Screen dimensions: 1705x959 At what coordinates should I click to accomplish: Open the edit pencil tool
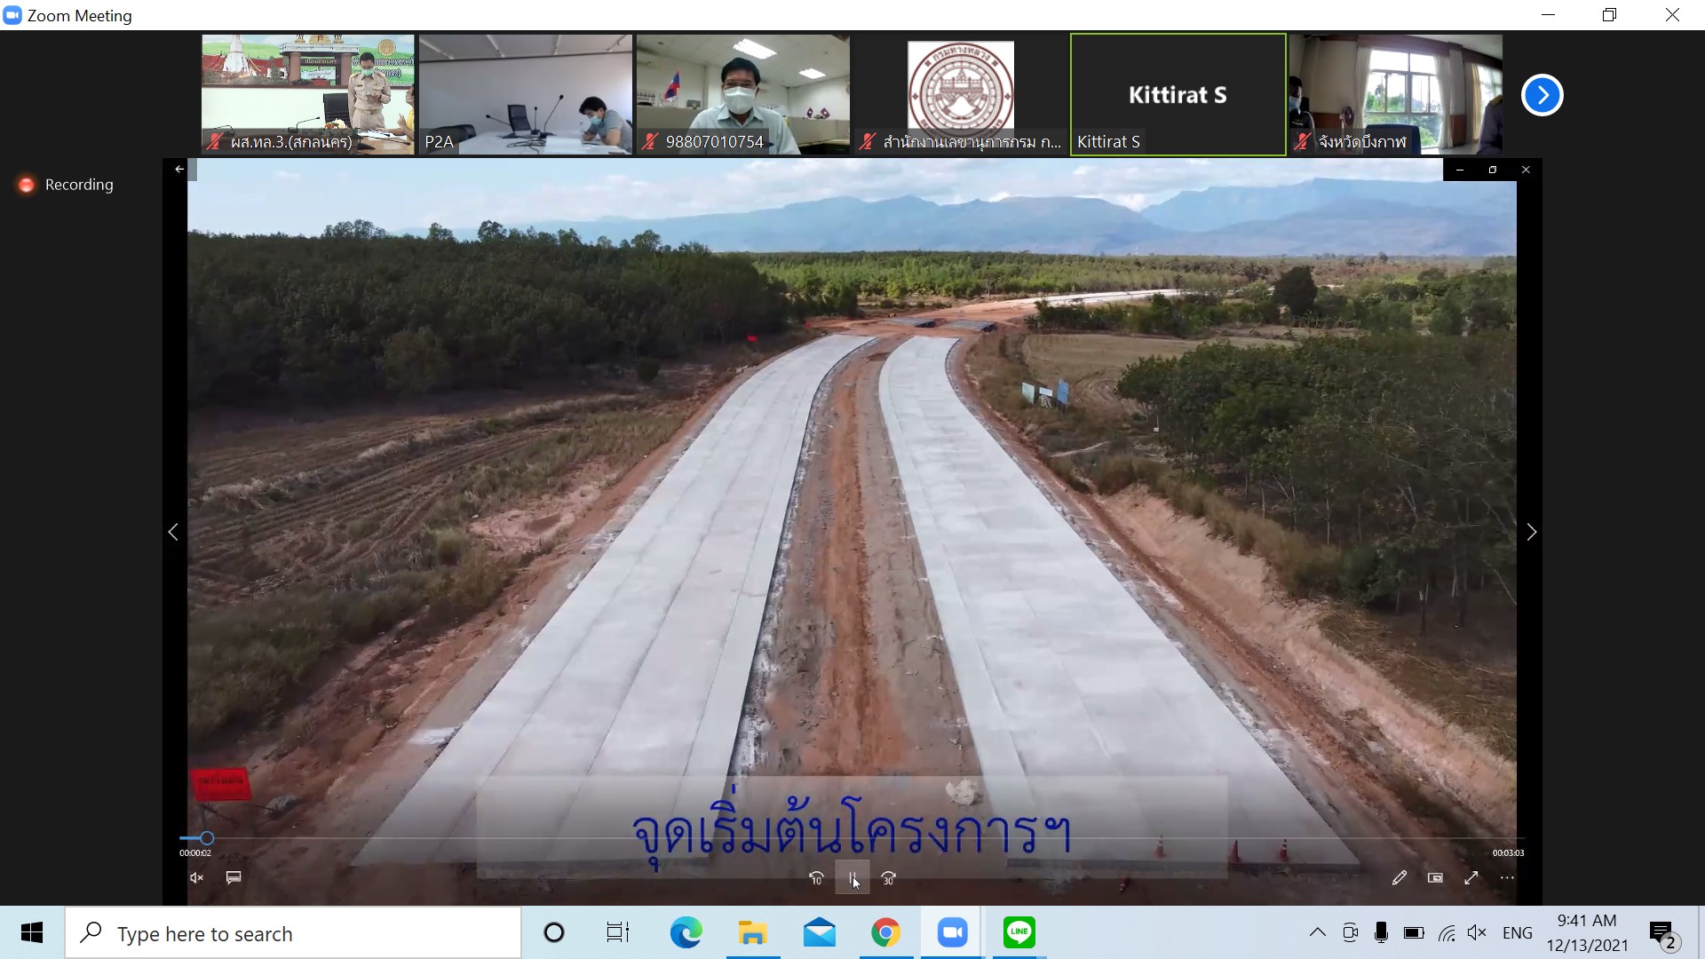1399,878
